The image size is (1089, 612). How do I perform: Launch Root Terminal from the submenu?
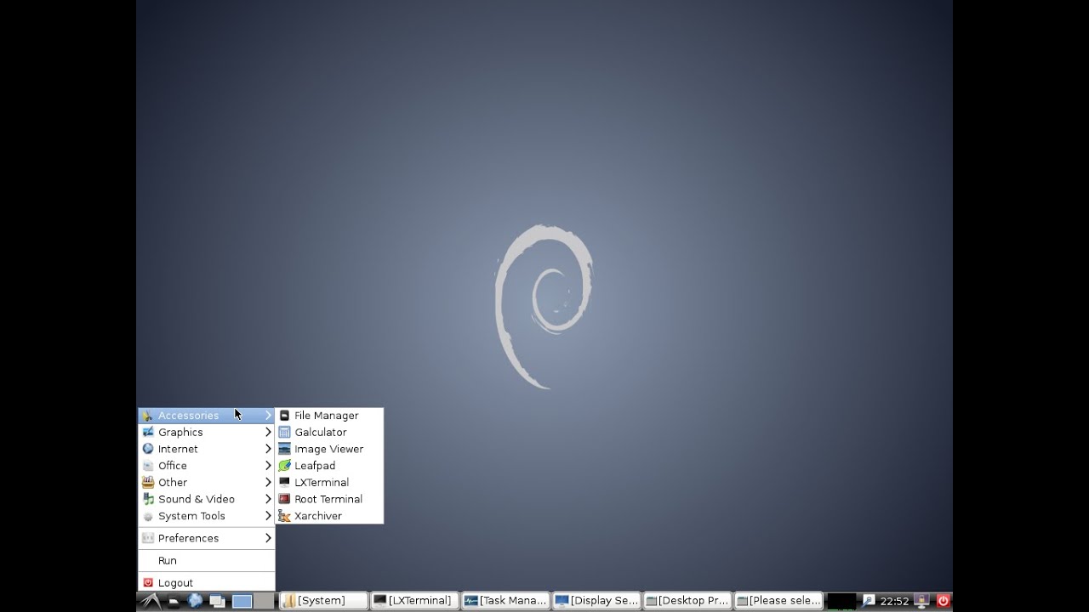[x=328, y=499]
